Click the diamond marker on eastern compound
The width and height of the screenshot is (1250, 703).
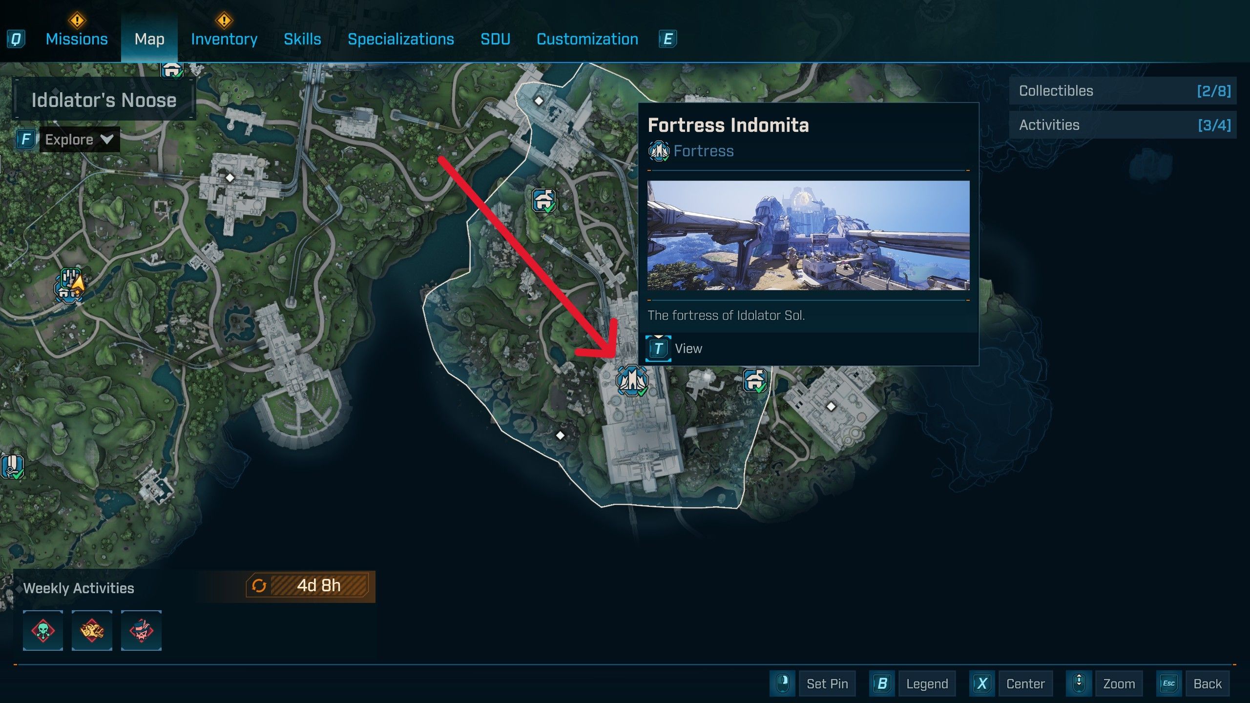pos(831,406)
